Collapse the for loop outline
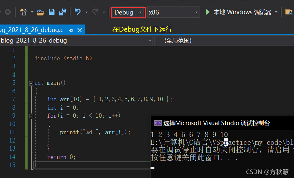Image resolution: width=294 pixels, height=178 pixels. click(31, 116)
